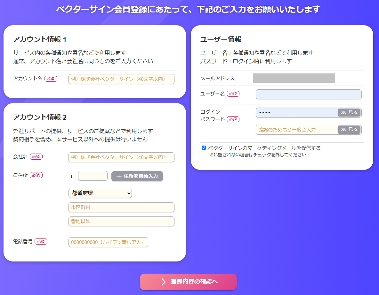379x295 pixels.
Task: Click the 番地以降 input field
Action: point(121,222)
